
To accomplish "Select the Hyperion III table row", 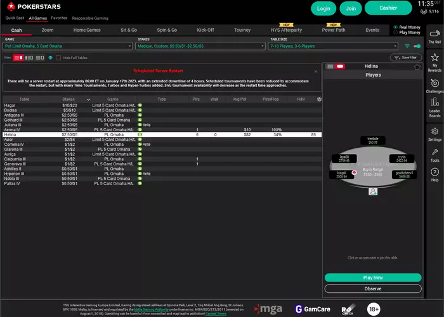I will point(162,174).
